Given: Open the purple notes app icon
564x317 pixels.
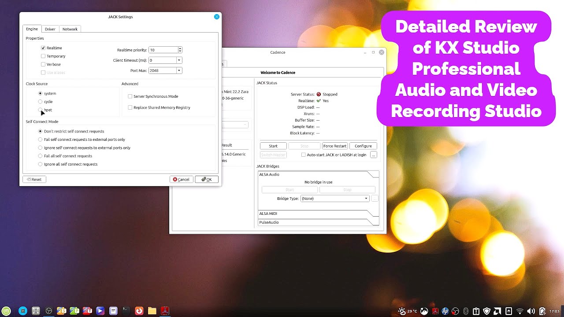Looking at the screenshot, I should (113, 311).
